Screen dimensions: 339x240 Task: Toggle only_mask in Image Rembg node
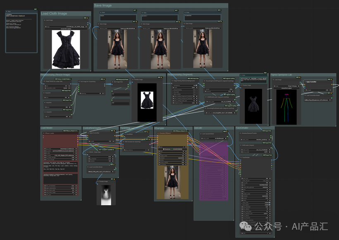185,92
